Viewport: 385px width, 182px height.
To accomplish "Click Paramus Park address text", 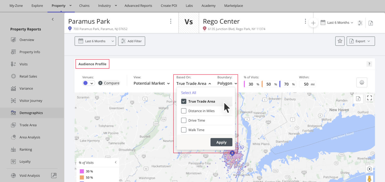I will [x=100, y=29].
